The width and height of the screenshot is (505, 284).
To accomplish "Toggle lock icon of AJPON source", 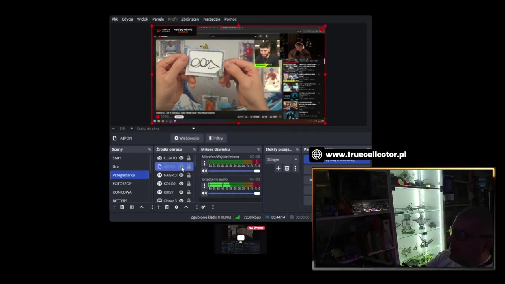I will pyautogui.click(x=189, y=166).
